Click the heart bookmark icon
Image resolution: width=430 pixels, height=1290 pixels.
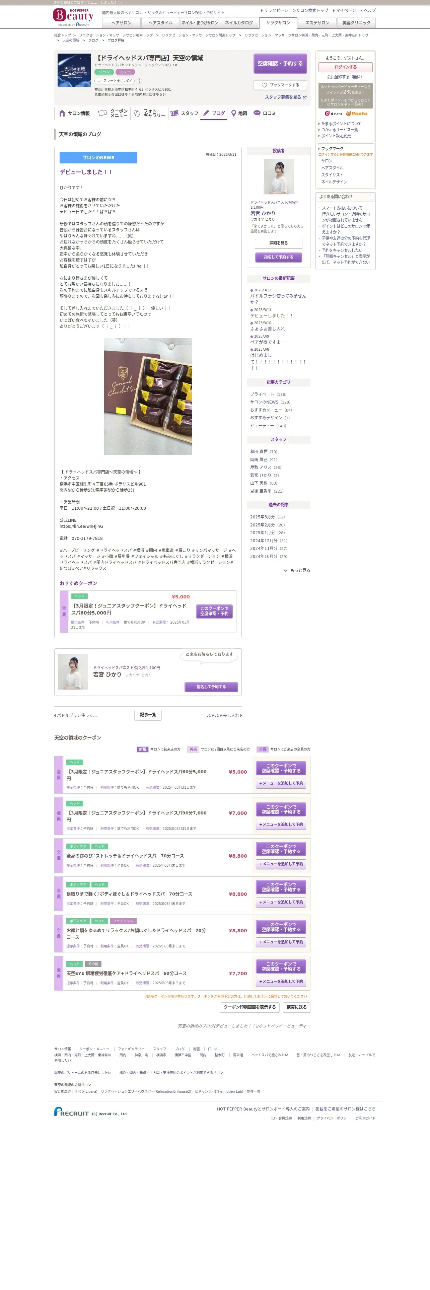[x=264, y=85]
